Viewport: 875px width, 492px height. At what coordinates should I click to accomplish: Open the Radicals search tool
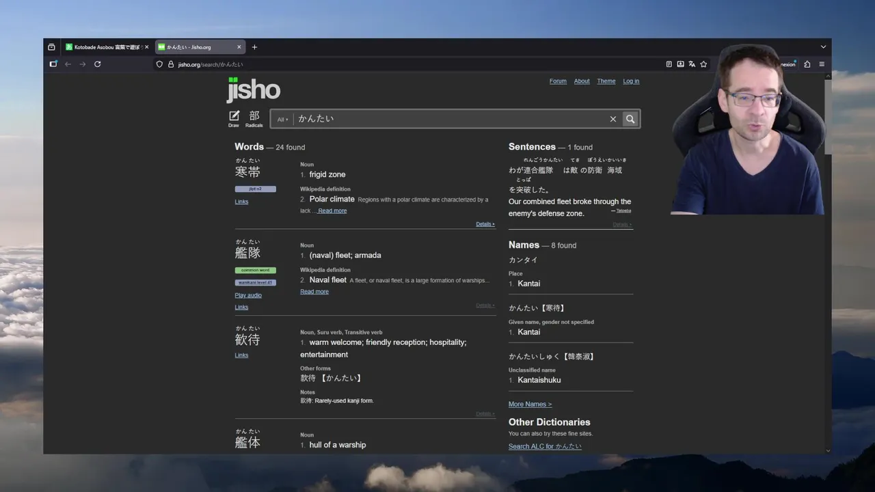(x=254, y=119)
